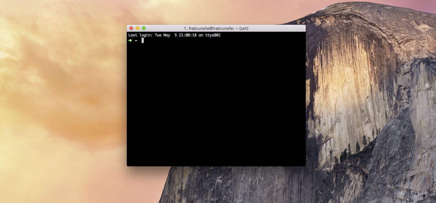Click the red close traffic-light button
The height and width of the screenshot is (203, 436).
coord(131,28)
